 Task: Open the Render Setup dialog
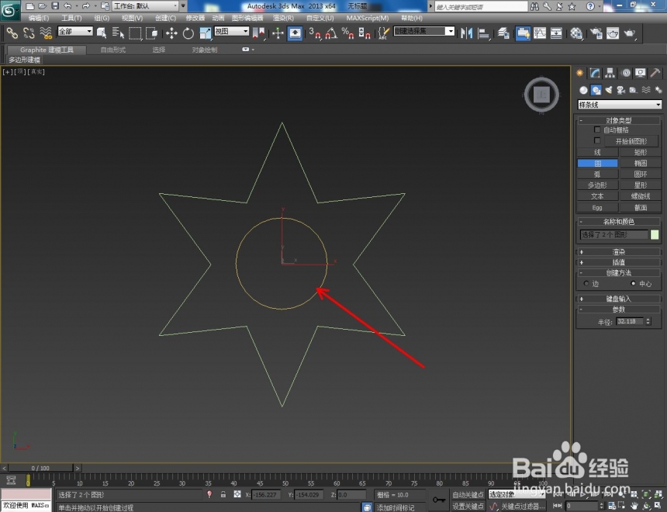[x=596, y=33]
